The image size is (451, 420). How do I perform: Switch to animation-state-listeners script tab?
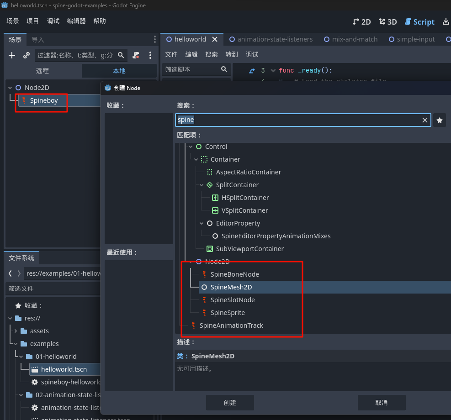click(271, 39)
